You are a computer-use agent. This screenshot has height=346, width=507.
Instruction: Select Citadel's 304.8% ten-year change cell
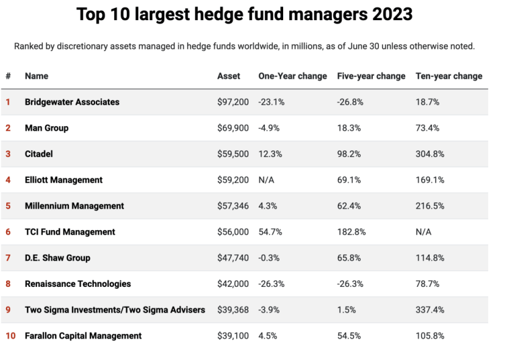tap(430, 154)
